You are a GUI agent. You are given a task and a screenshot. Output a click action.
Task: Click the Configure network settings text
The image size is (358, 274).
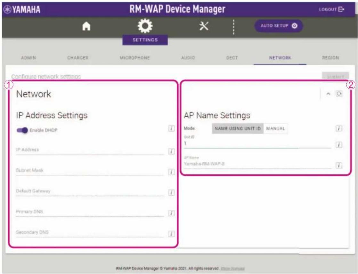pyautogui.click(x=46, y=76)
